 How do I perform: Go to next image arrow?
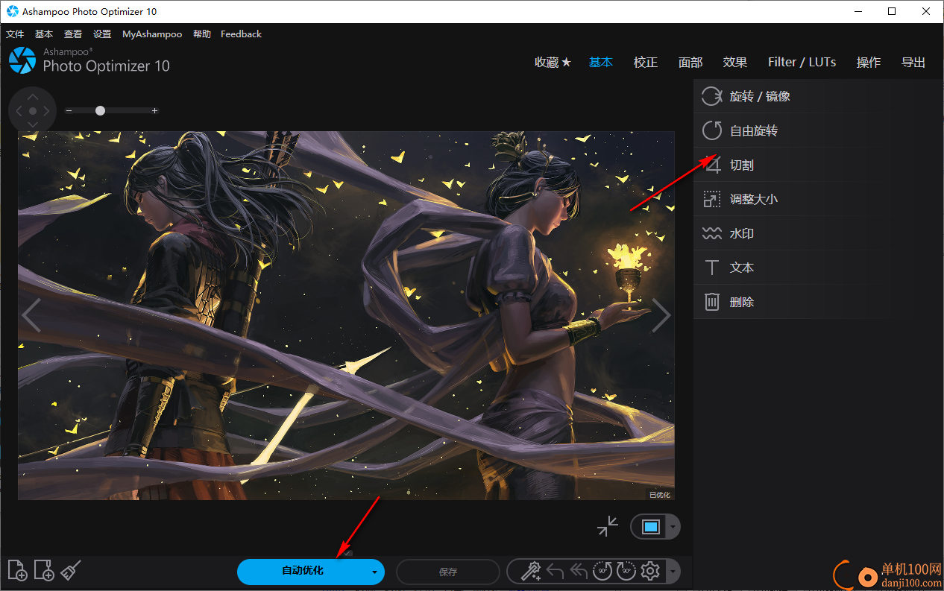tap(661, 315)
